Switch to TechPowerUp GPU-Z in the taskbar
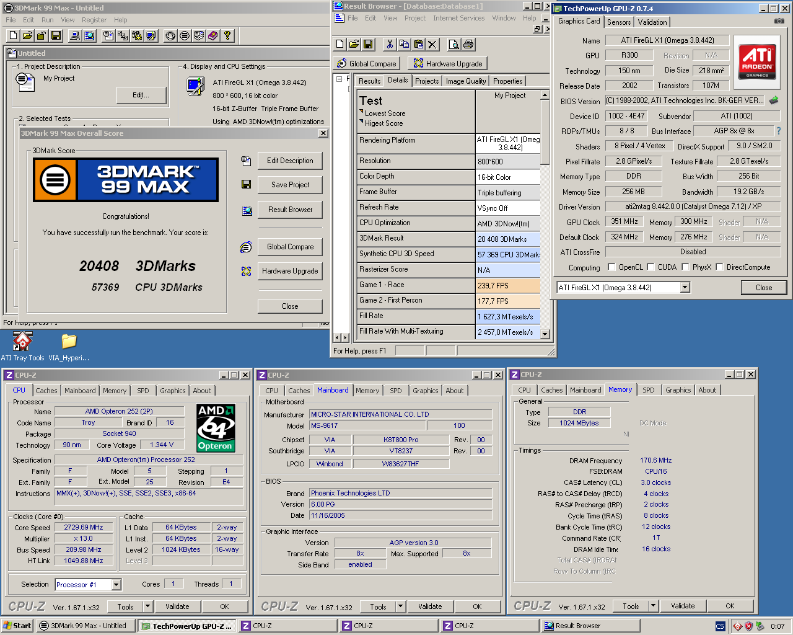The width and height of the screenshot is (793, 635). click(x=187, y=626)
